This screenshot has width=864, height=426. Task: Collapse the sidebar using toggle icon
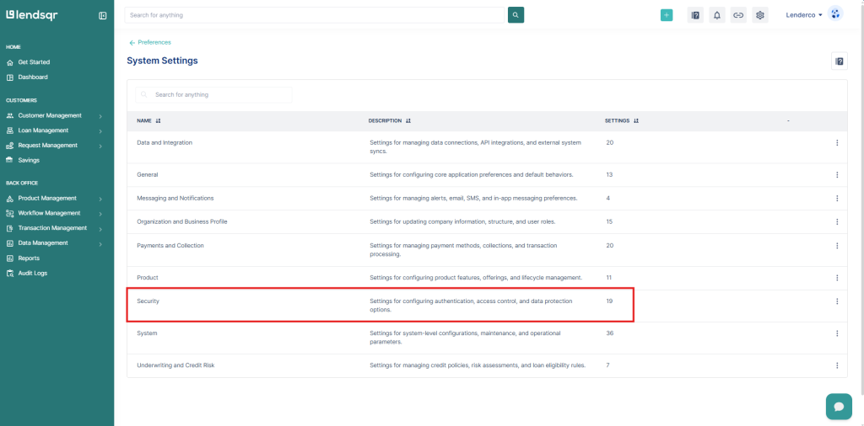[x=102, y=15]
